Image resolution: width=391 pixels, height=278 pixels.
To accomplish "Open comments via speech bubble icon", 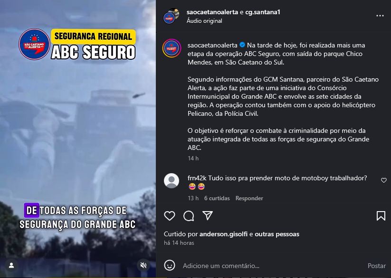I will [189, 216].
